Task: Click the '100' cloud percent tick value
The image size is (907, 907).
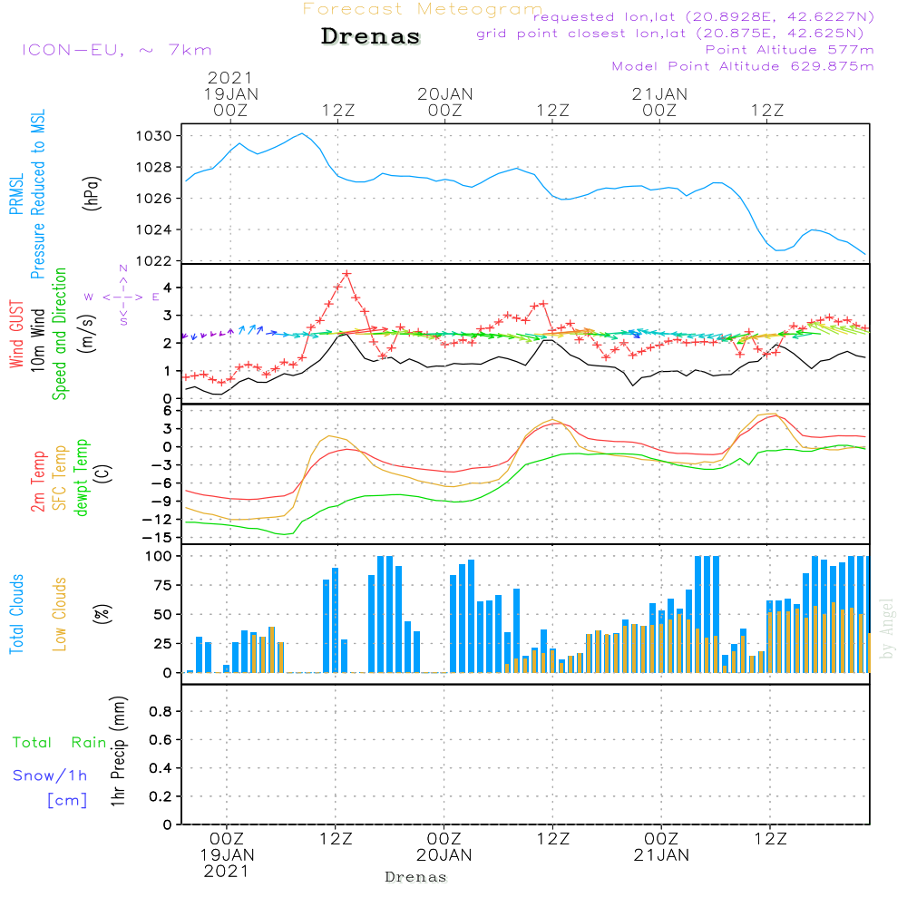Action: [x=159, y=556]
